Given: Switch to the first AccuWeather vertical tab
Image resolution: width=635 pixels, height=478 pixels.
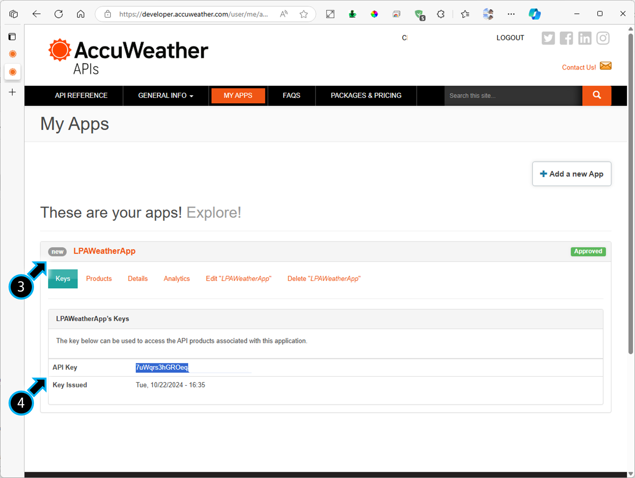Looking at the screenshot, I should (13, 54).
